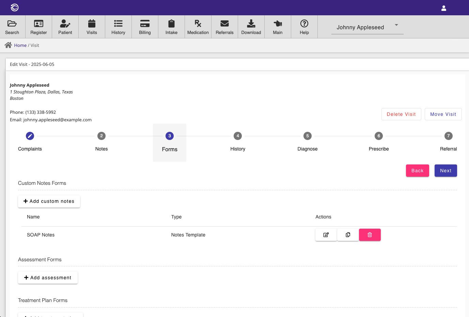The width and height of the screenshot is (469, 317).
Task: Click the Download icon in toolbar
Action: click(x=251, y=24)
